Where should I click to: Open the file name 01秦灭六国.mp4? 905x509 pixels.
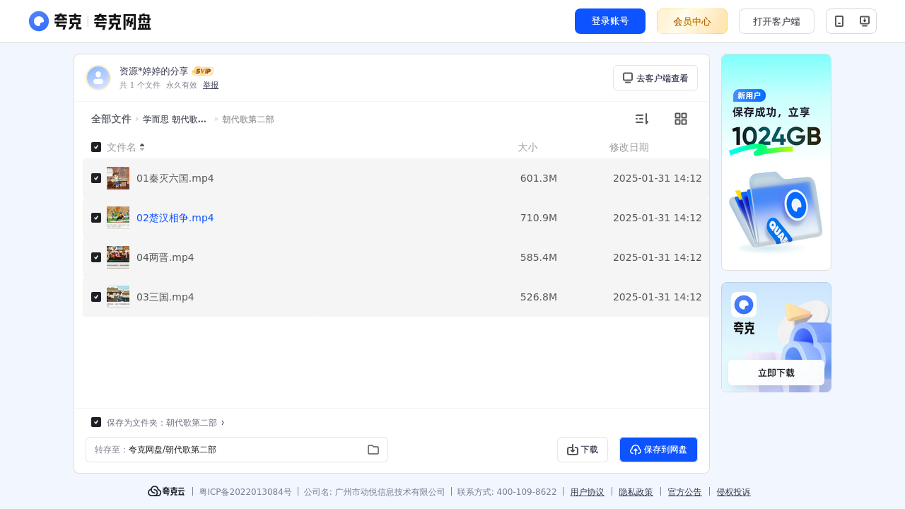(x=175, y=178)
